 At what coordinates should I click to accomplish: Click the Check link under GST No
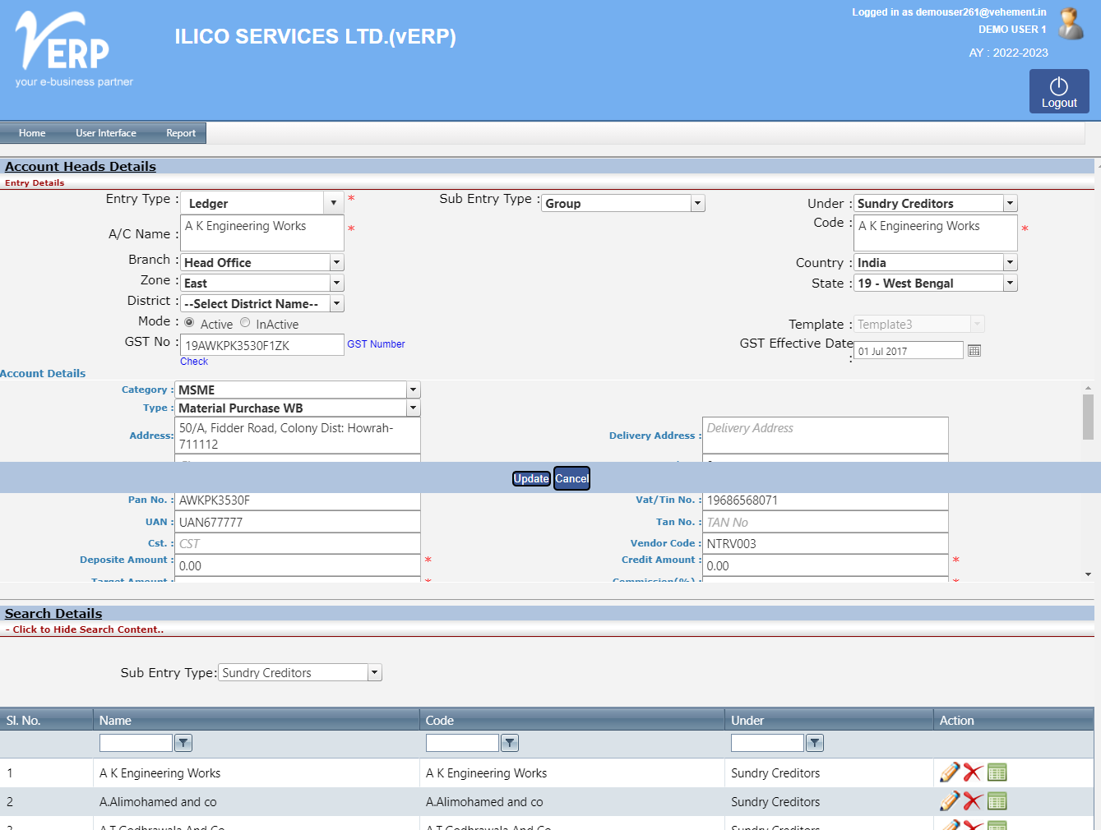[194, 362]
